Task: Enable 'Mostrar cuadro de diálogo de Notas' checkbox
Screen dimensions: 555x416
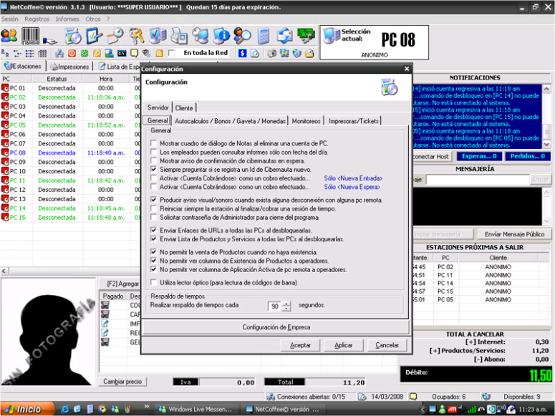Action: [154, 143]
